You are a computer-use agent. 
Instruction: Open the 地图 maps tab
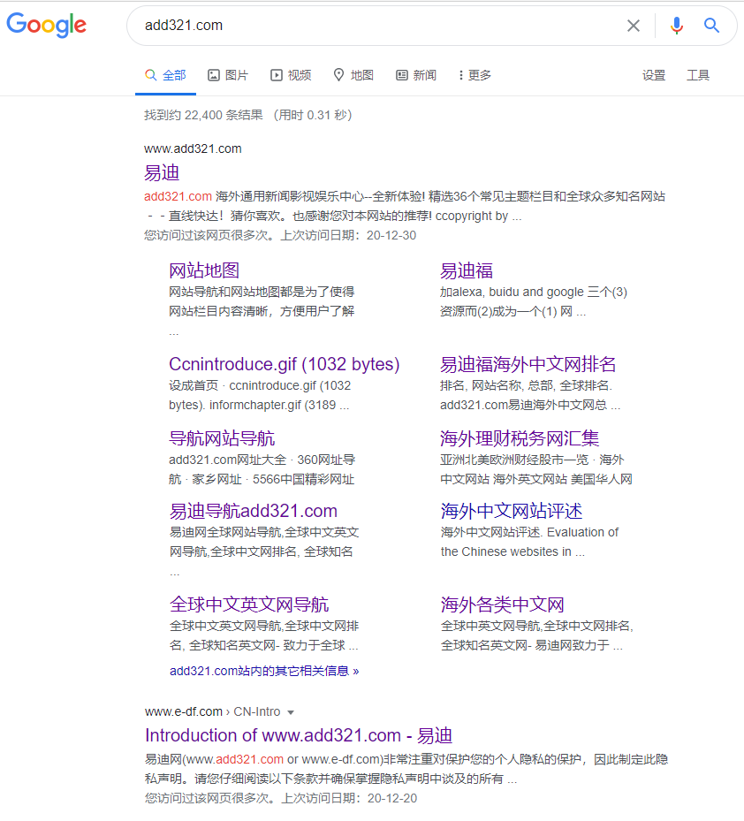(353, 75)
